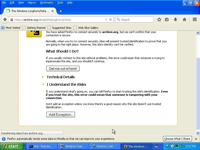Select The Windows Longhorn/Vista tab
The height and width of the screenshot is (150, 200).
pyautogui.click(x=30, y=11)
